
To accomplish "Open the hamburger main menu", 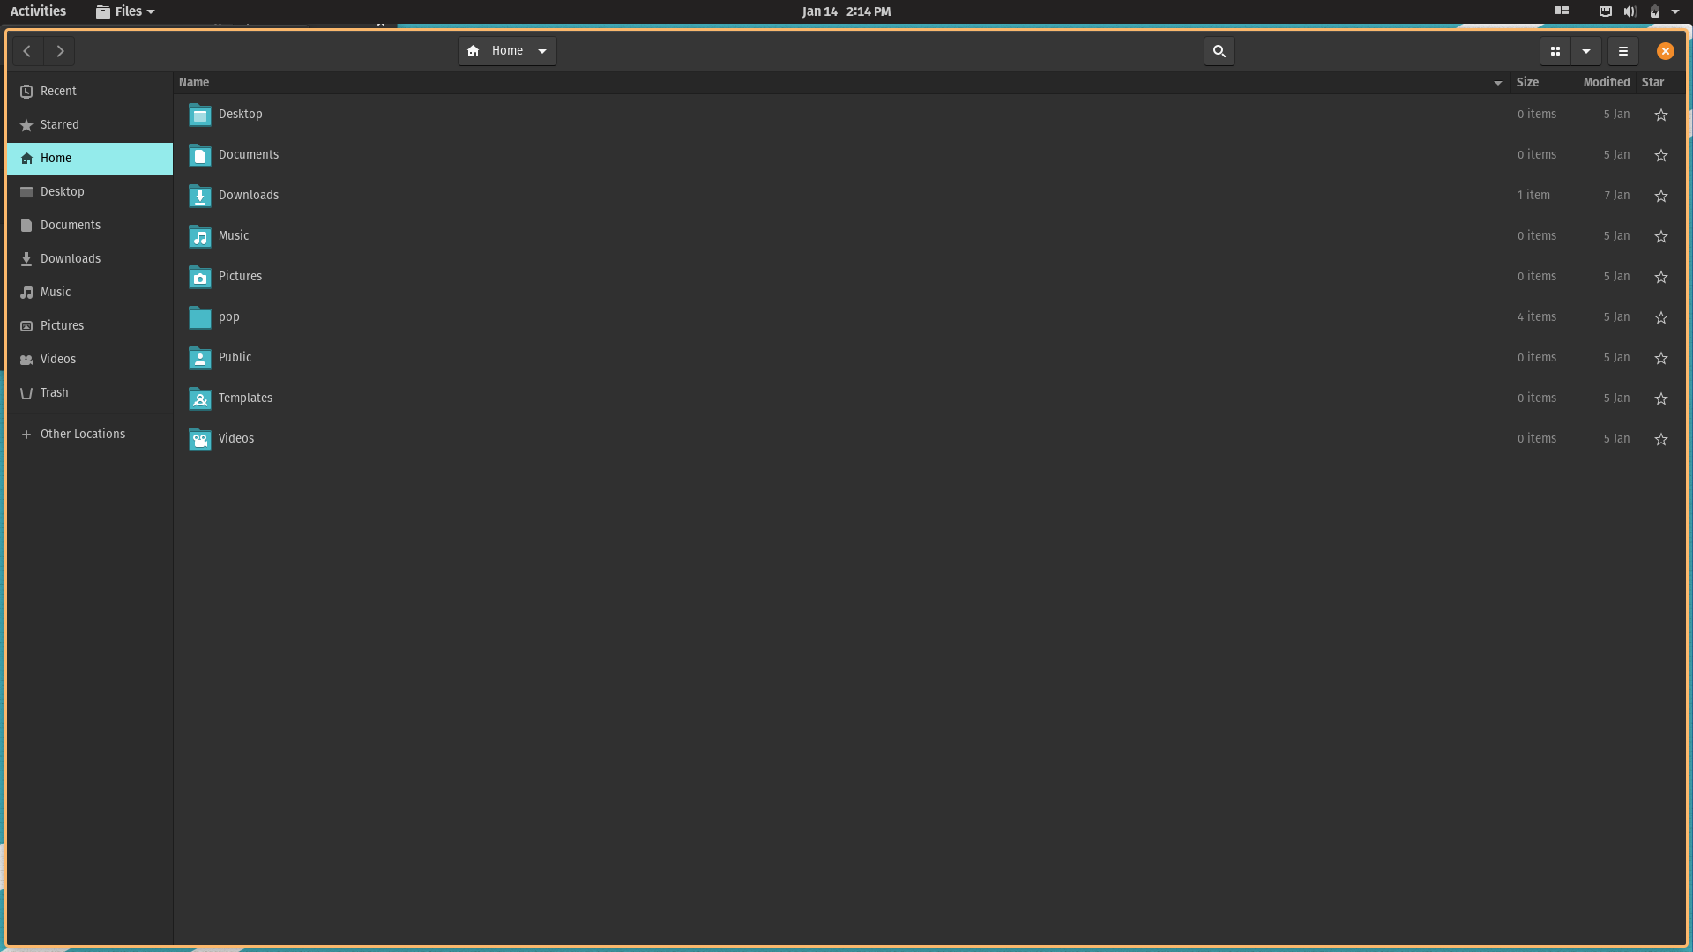I will [x=1623, y=51].
